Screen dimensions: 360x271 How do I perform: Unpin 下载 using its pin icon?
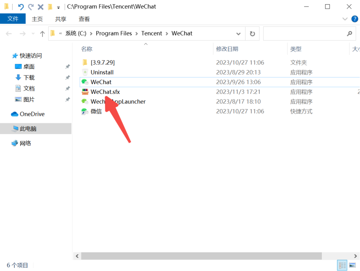pos(68,77)
